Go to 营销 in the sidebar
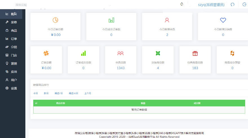Screen dimensions: 248x138 [x=14, y=64]
